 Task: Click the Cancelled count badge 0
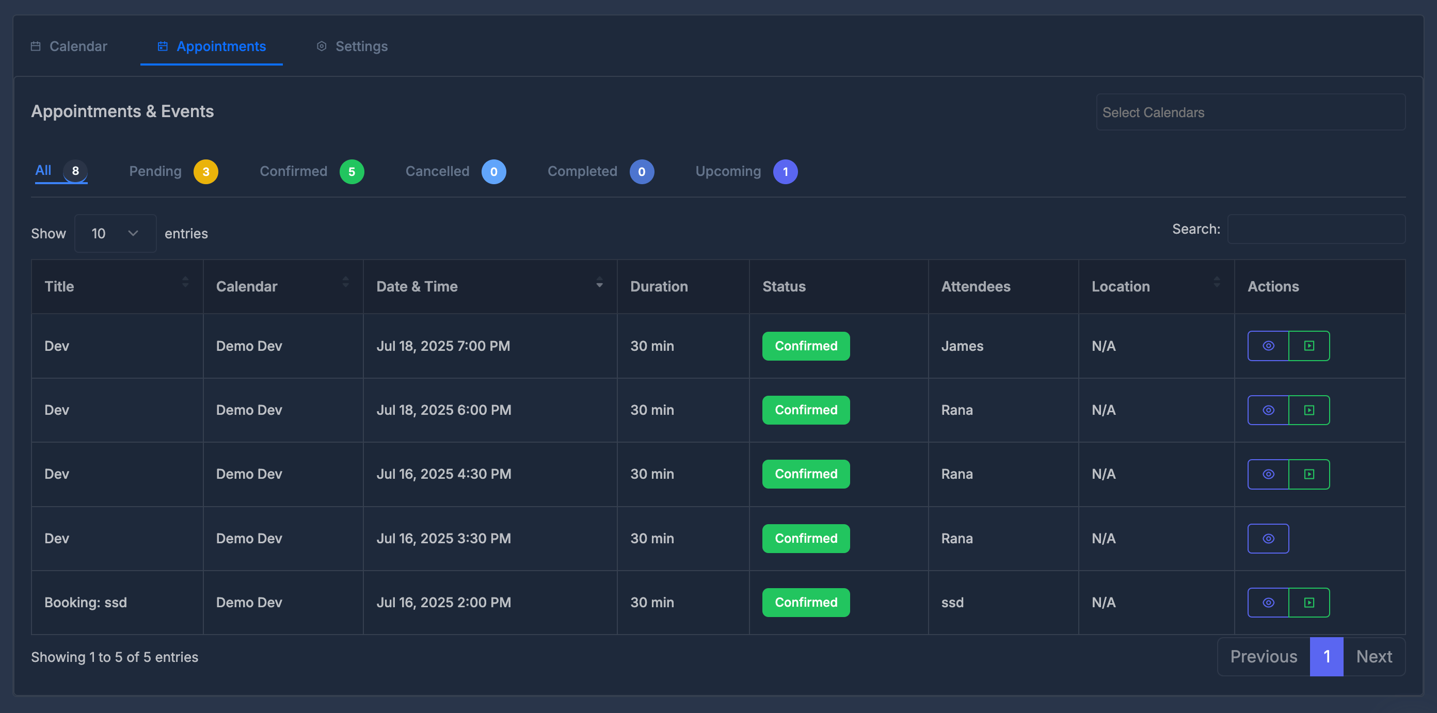[x=493, y=172]
